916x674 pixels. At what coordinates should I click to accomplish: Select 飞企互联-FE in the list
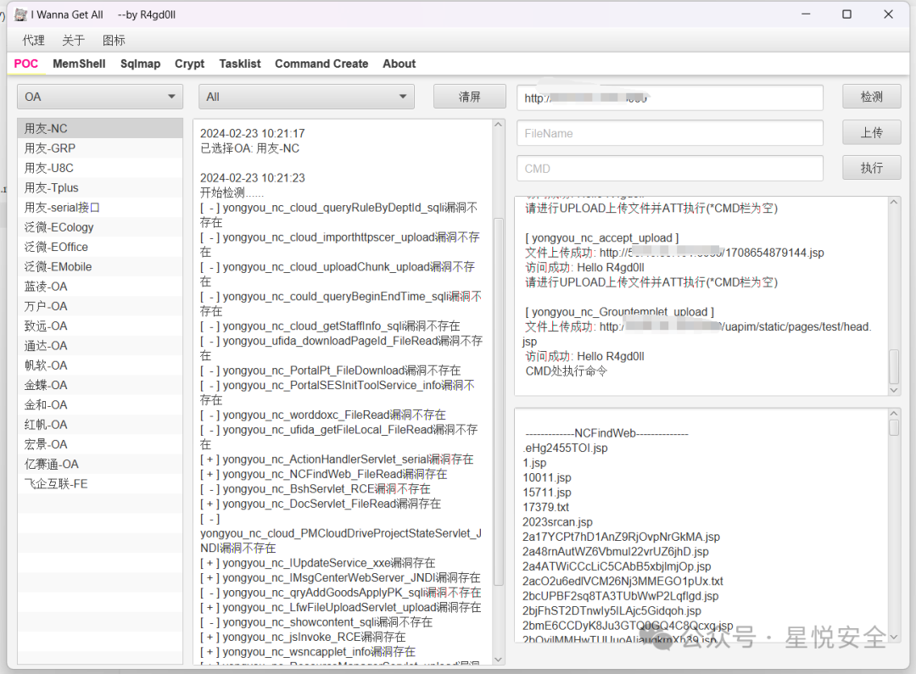click(x=100, y=484)
